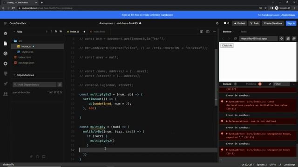
Task: Click the hamburger menu next to CodeSandbox
Action: pos(5,23)
